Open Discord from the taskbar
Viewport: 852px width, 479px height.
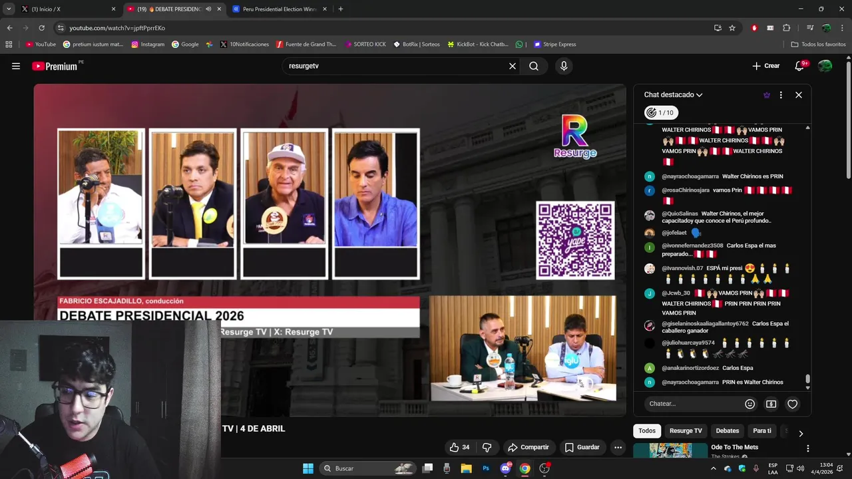click(x=505, y=468)
